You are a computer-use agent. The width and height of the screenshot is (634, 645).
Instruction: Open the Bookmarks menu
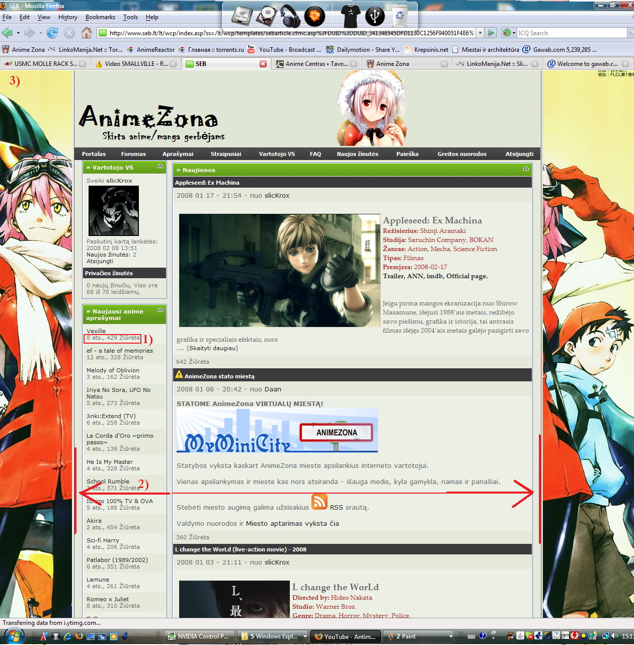click(100, 17)
